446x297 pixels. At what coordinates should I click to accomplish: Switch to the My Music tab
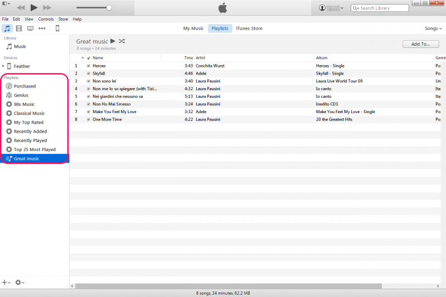coord(193,28)
